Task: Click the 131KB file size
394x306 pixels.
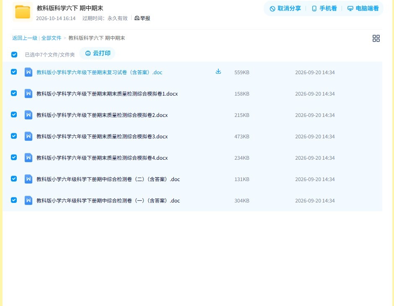Action: click(242, 179)
